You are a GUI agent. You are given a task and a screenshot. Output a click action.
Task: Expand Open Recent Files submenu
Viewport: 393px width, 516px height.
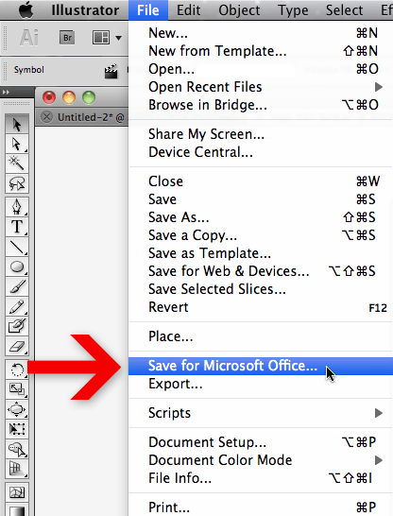(x=261, y=87)
